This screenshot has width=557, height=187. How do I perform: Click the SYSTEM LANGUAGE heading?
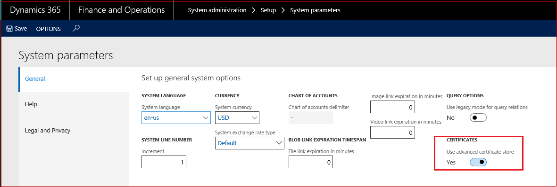tap(163, 96)
